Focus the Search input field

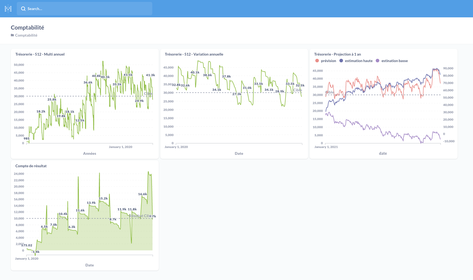coord(87,9)
